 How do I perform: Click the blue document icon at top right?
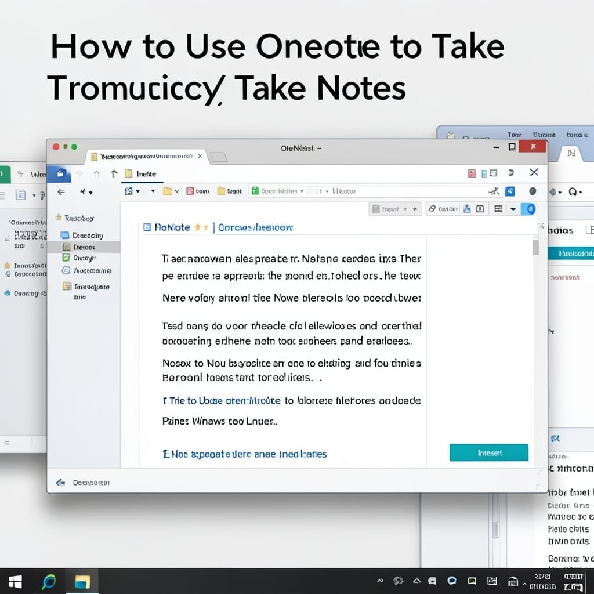tap(484, 173)
